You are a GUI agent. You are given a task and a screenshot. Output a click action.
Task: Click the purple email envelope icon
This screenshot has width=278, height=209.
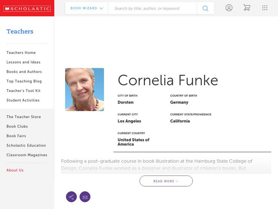click(x=85, y=196)
